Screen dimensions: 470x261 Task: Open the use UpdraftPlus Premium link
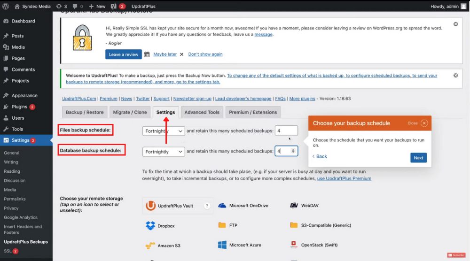(344, 178)
